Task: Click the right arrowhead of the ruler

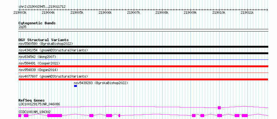Action: click(267, 10)
